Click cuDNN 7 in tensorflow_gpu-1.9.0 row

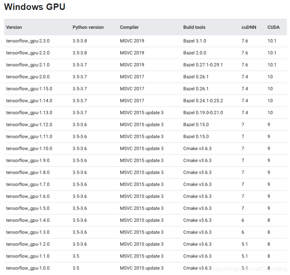tap(243, 160)
